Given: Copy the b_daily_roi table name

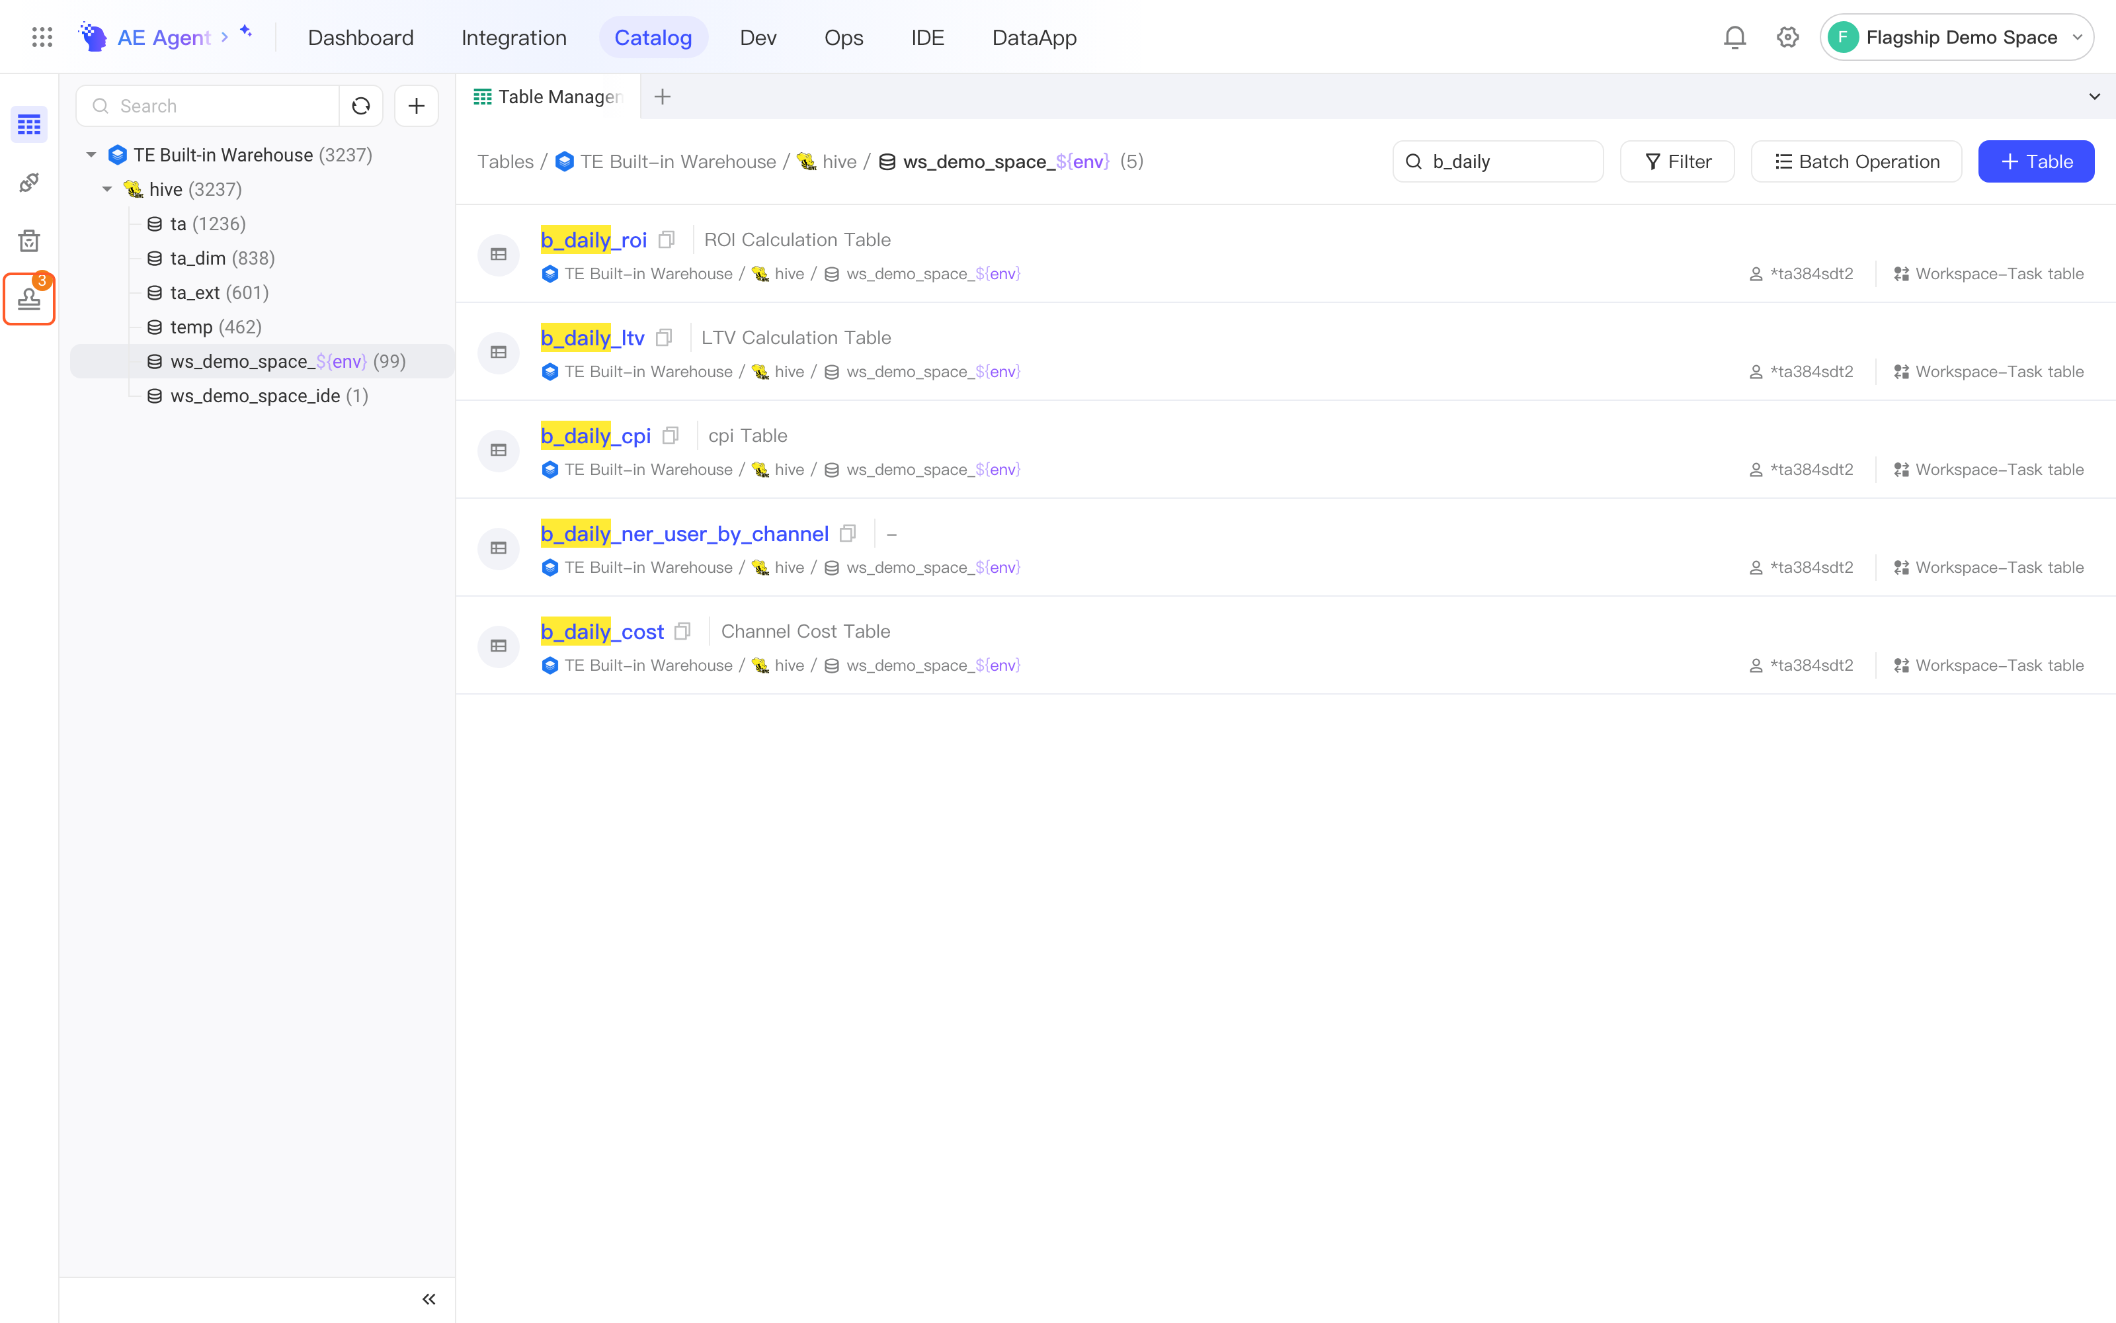Looking at the screenshot, I should [x=667, y=239].
